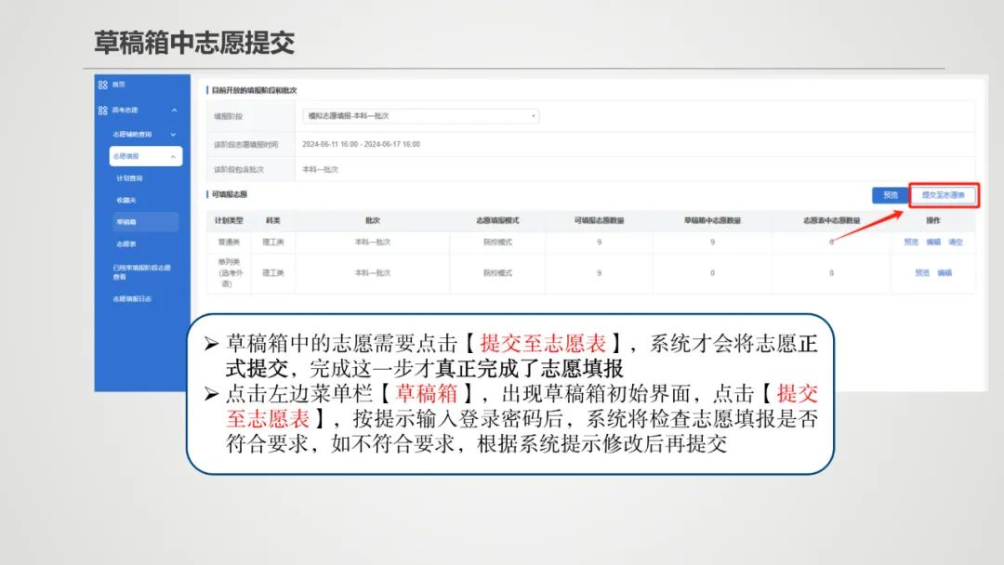Collapse the 志愿填报 sidebar section
Image resolution: width=1004 pixels, height=565 pixels.
(125, 156)
